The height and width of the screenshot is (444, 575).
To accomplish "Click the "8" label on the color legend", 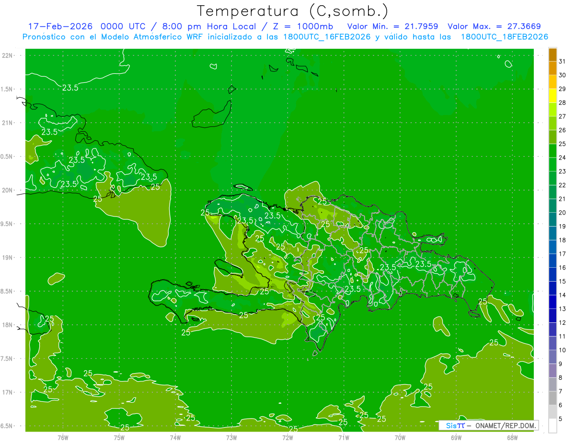I will coord(561,378).
